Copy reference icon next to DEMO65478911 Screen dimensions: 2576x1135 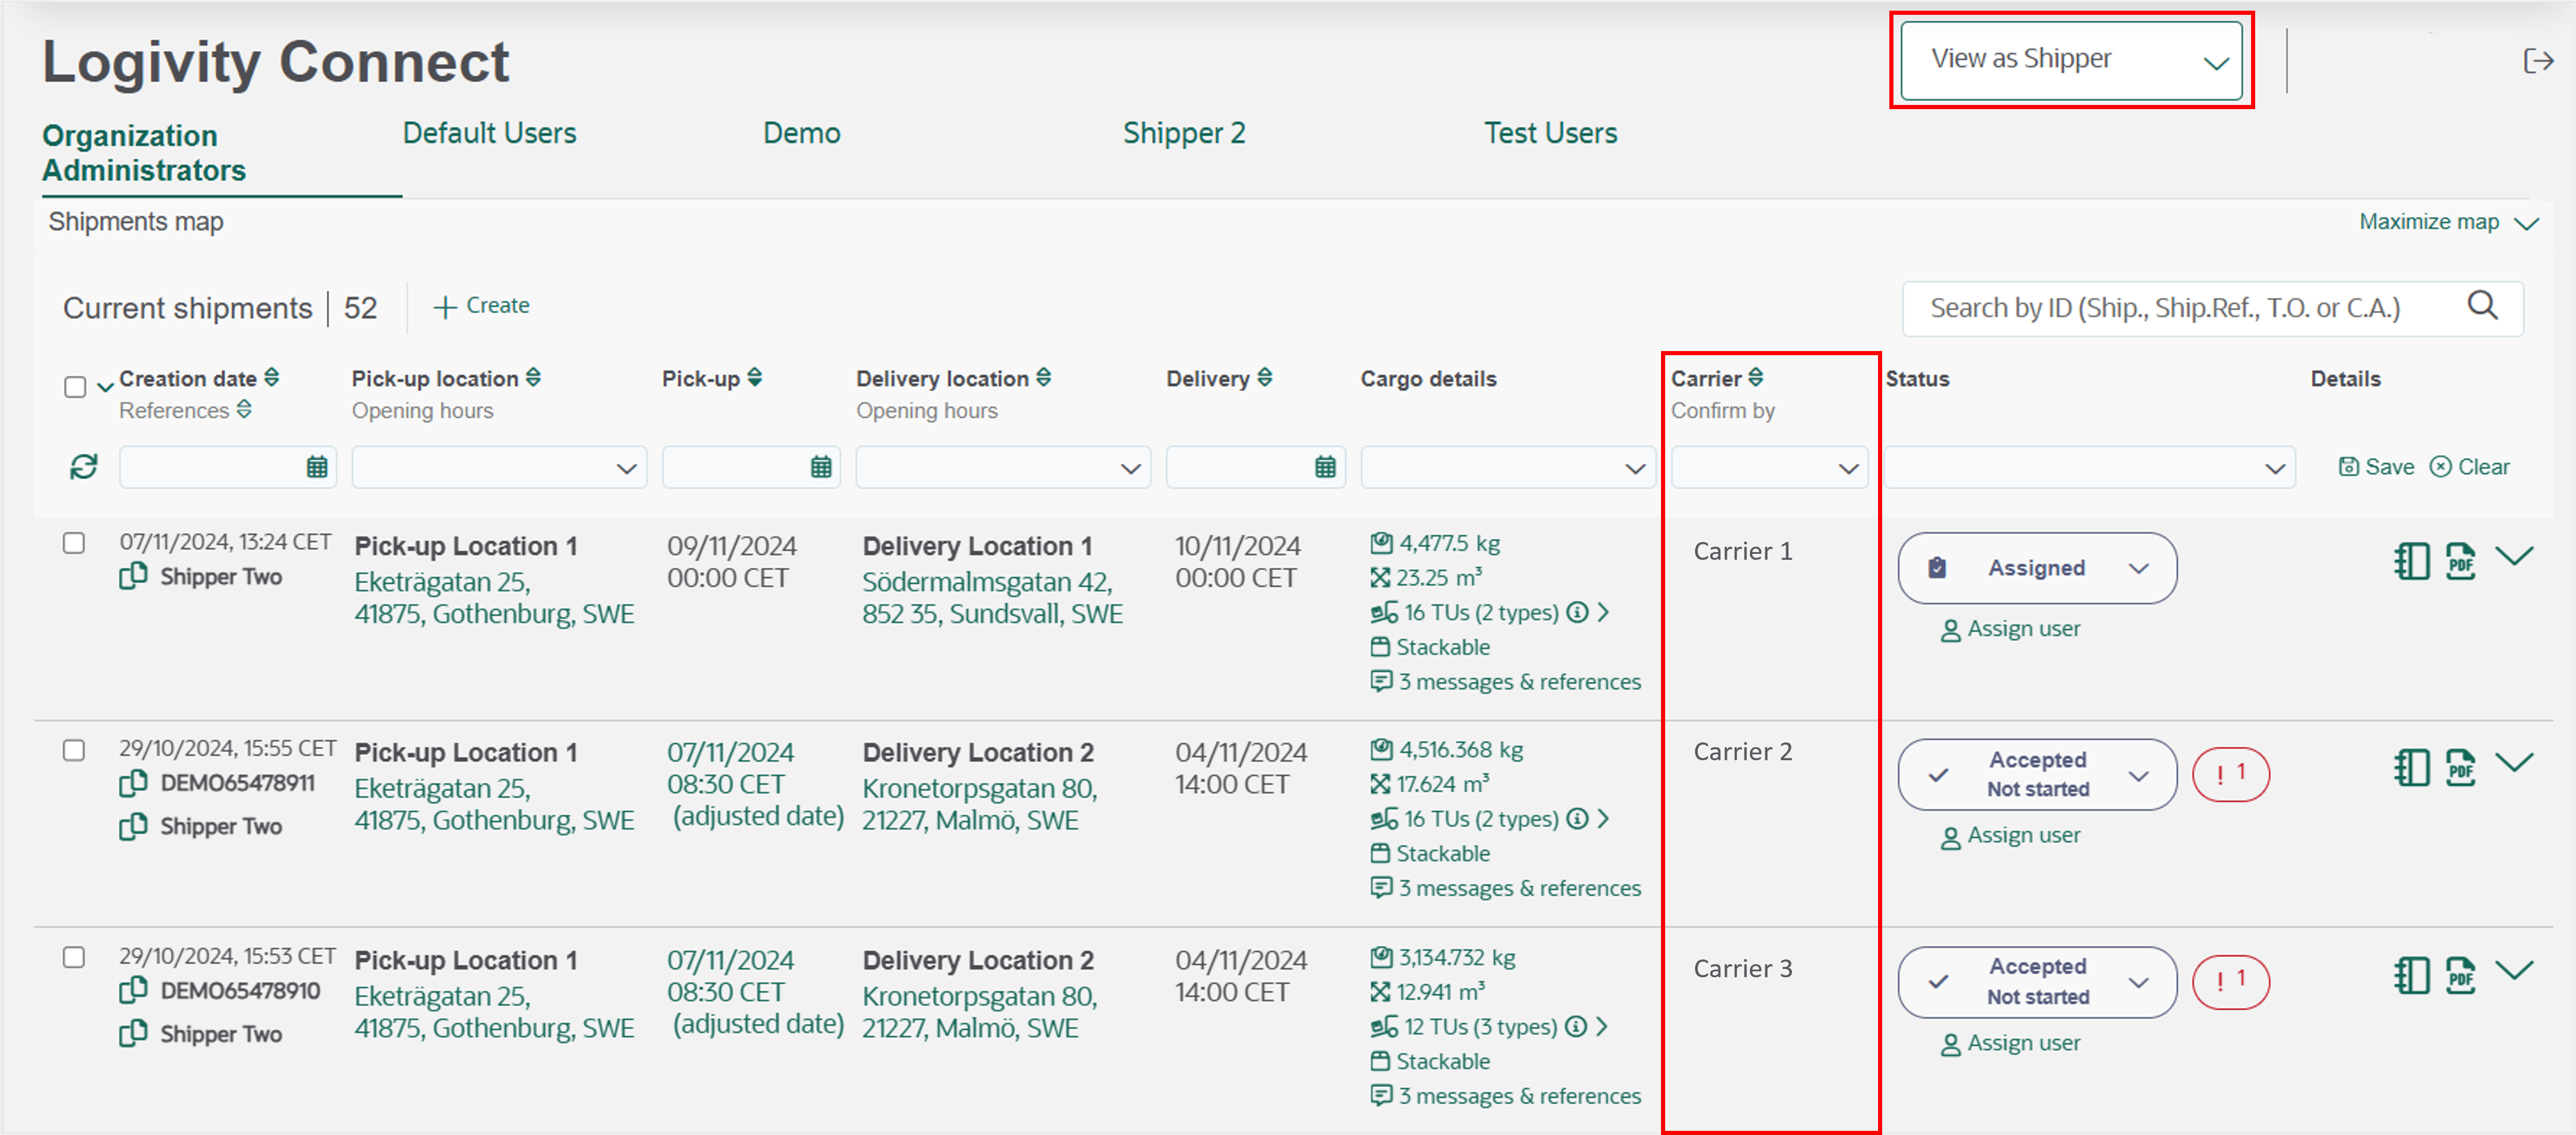point(133,784)
